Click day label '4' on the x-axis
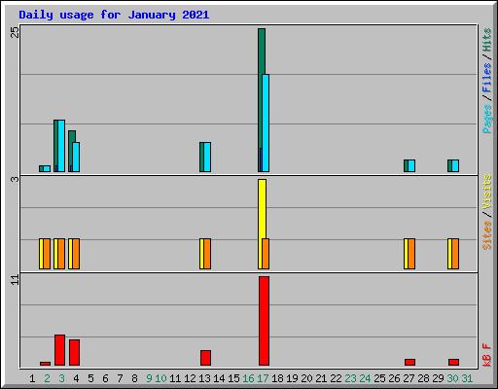The width and height of the screenshot is (498, 389). click(76, 378)
